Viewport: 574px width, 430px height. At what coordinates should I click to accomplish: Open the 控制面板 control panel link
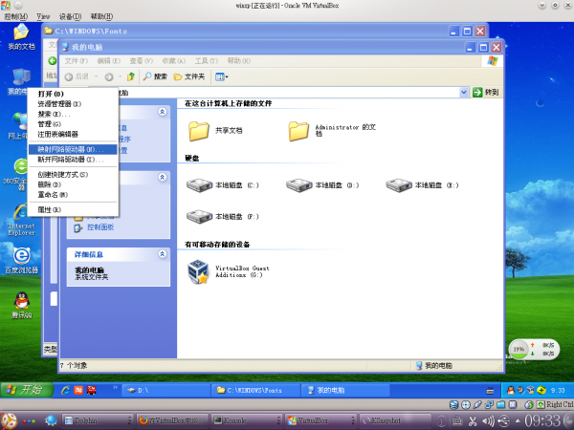coord(94,227)
